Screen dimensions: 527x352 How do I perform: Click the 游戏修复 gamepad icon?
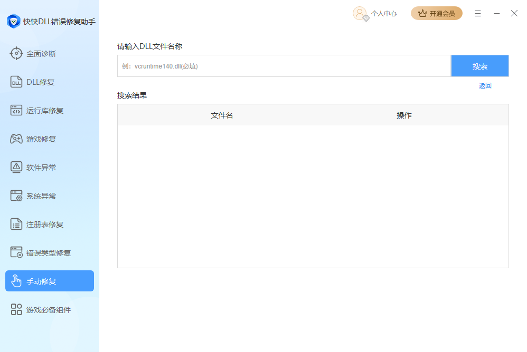click(16, 139)
